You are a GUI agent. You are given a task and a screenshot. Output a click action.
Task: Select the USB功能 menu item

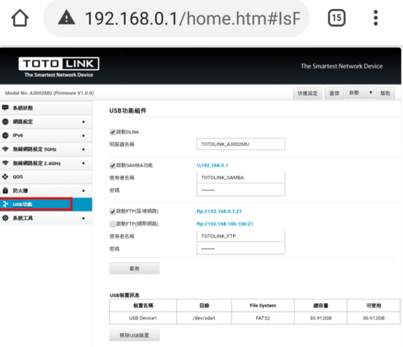click(x=46, y=204)
